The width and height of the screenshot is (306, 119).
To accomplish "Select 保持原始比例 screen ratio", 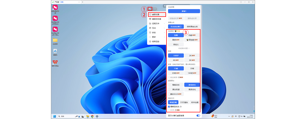I will tap(192, 26).
